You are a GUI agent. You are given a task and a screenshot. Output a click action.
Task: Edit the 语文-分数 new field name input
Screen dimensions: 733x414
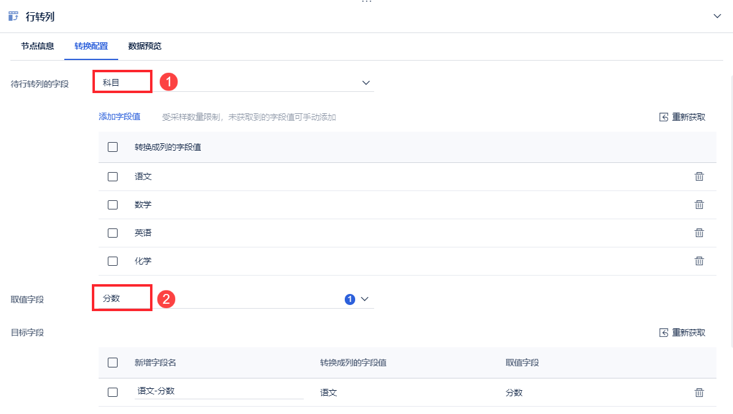[x=219, y=391]
